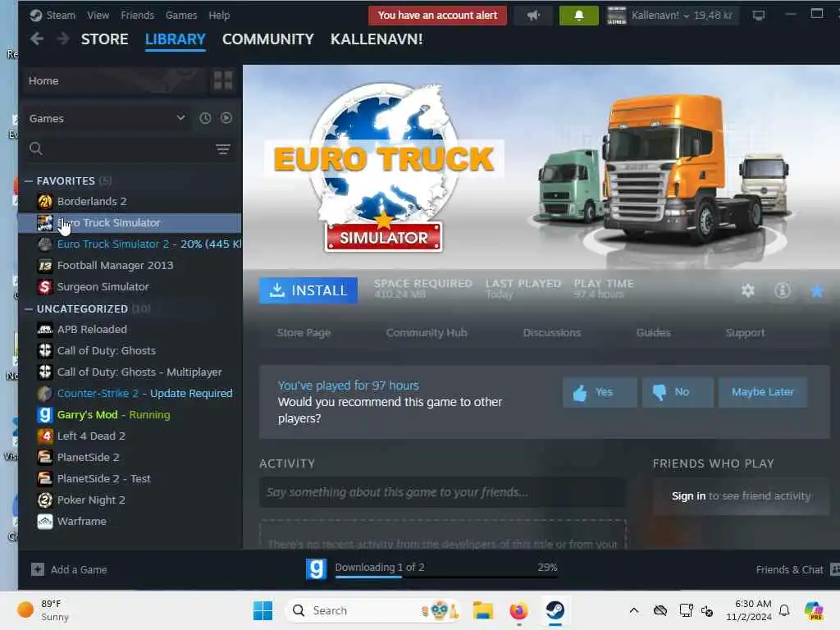
Task: Open the Games filter dropdown
Action: (x=107, y=118)
